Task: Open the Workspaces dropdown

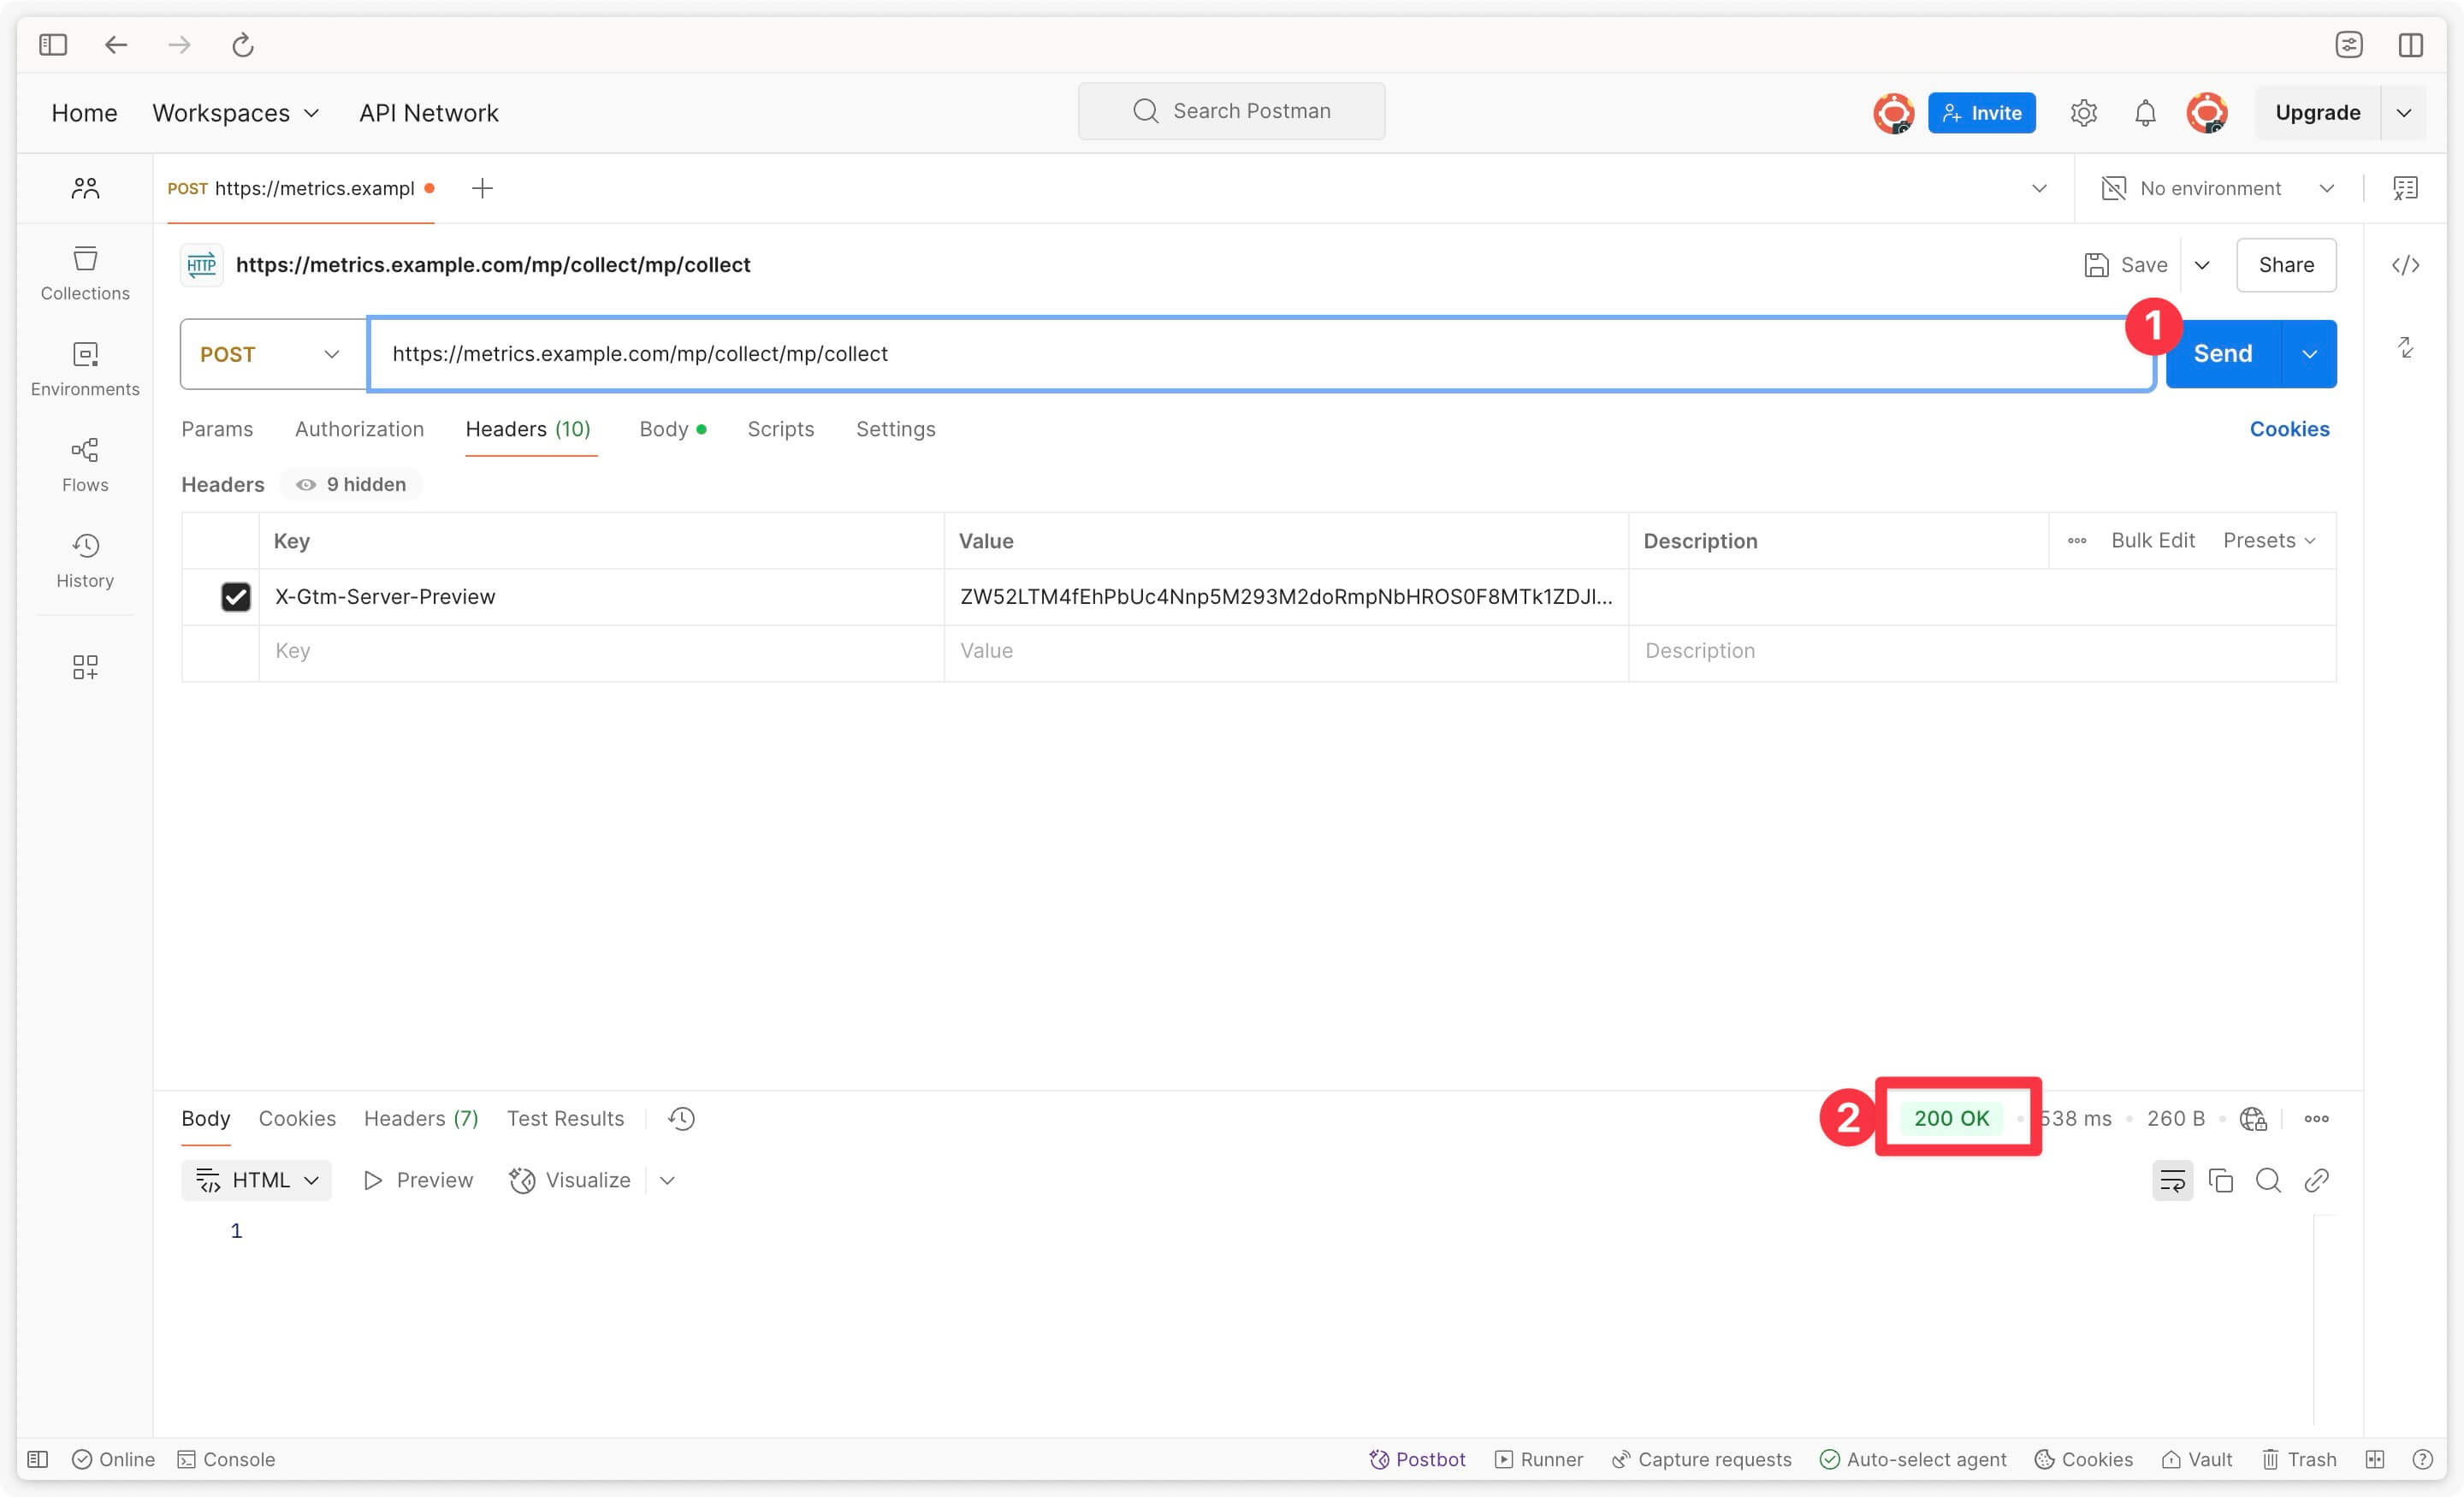Action: click(235, 113)
